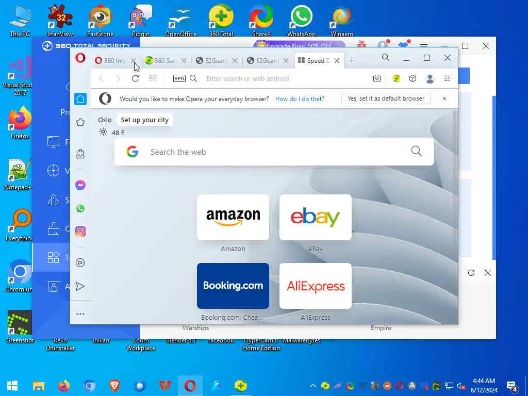Go forward with Opera's forward arrow
Screen dimensions: 528x396
pos(118,78)
